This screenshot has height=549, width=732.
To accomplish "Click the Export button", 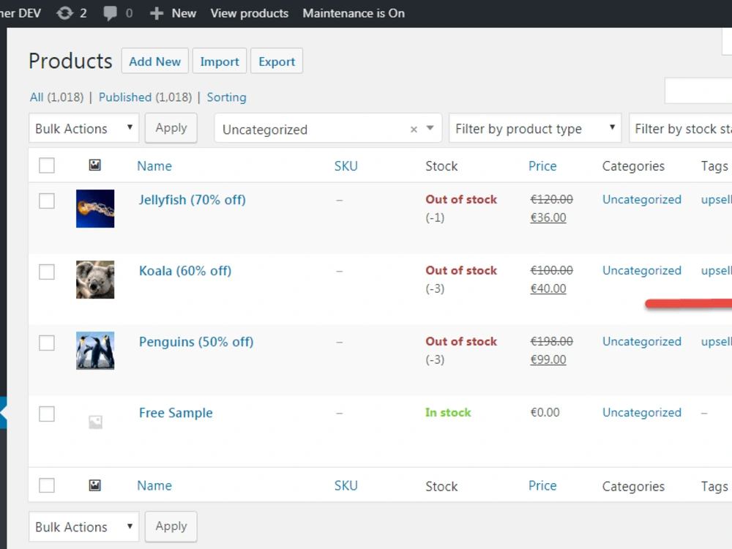I will pos(277,61).
